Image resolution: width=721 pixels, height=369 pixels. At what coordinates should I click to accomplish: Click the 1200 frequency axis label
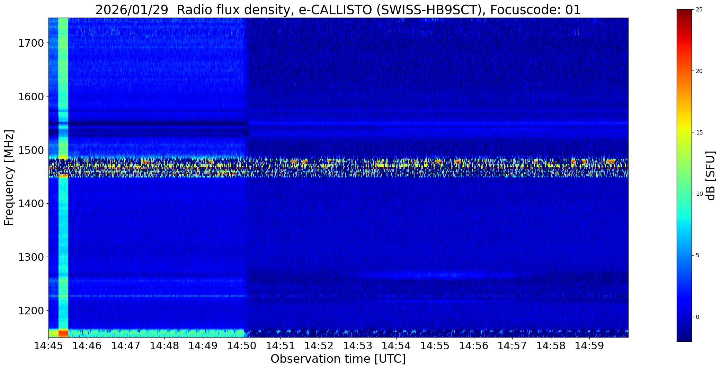(x=31, y=311)
